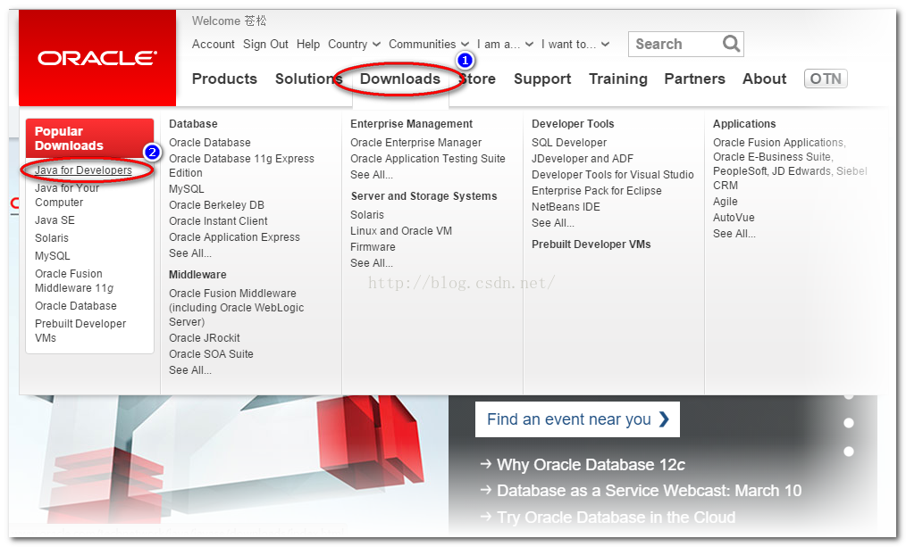Image resolution: width=906 pixels, height=547 pixels.
Task: Open the Account link
Action: 214,44
